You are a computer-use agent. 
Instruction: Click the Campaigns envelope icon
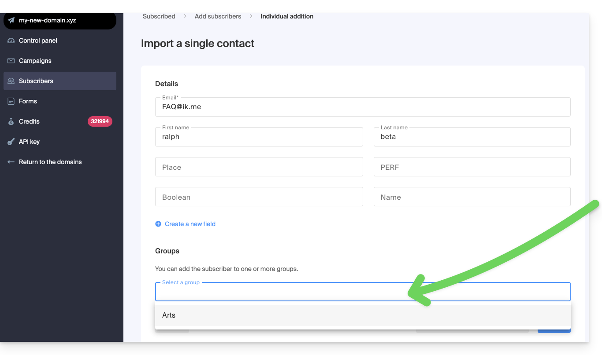(11, 61)
